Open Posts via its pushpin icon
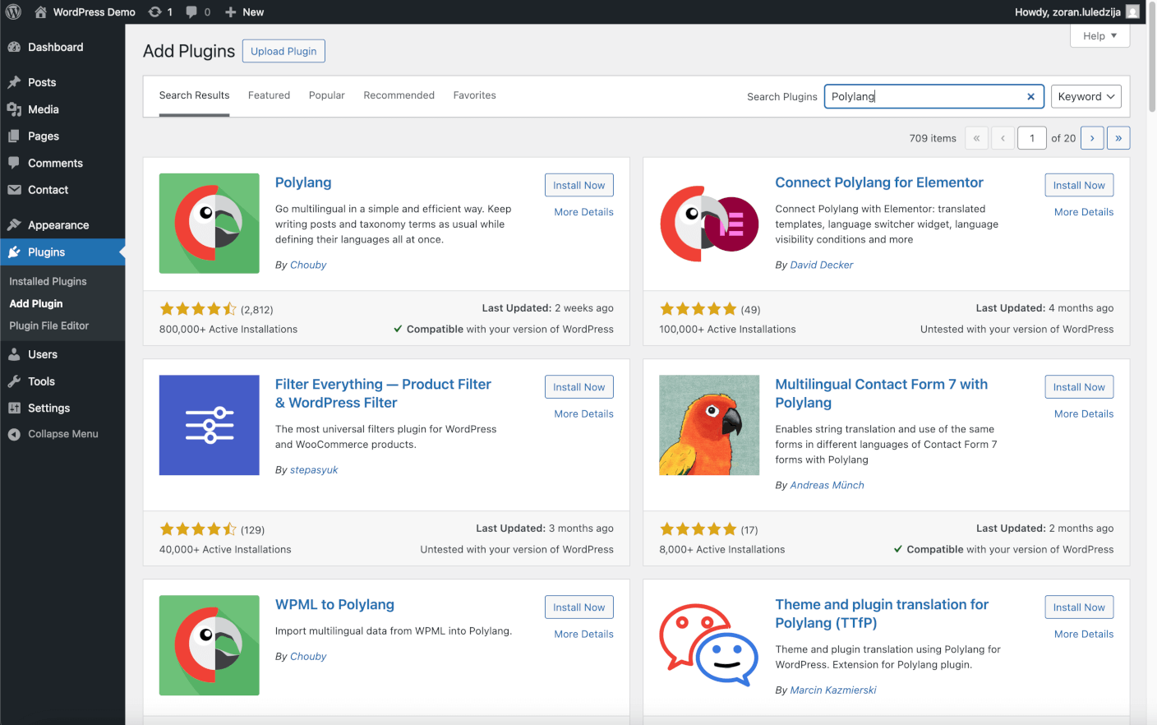Image resolution: width=1157 pixels, height=725 pixels. tap(14, 82)
